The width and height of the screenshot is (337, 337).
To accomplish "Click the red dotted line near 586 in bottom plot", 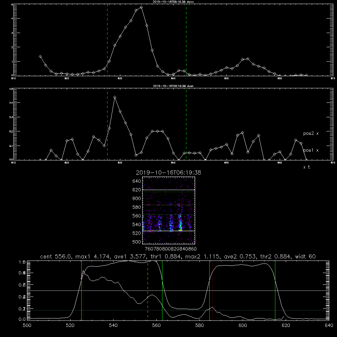I will tap(213, 290).
